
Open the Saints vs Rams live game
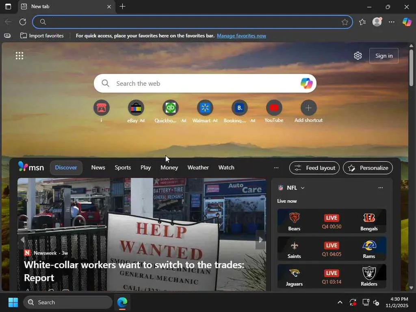coord(331,249)
